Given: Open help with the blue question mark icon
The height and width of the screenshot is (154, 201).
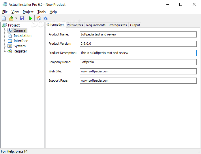Looking at the screenshot, I should coord(46,18).
